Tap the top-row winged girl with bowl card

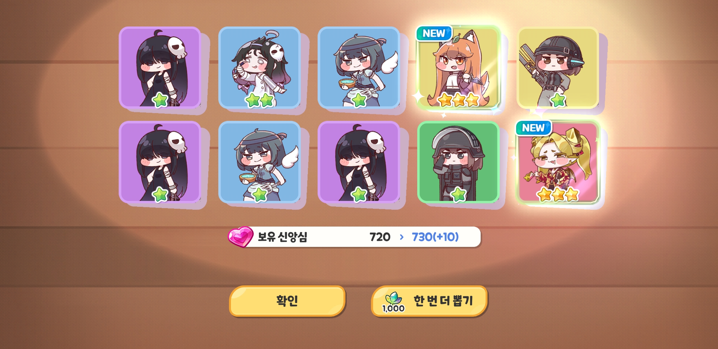point(359,68)
